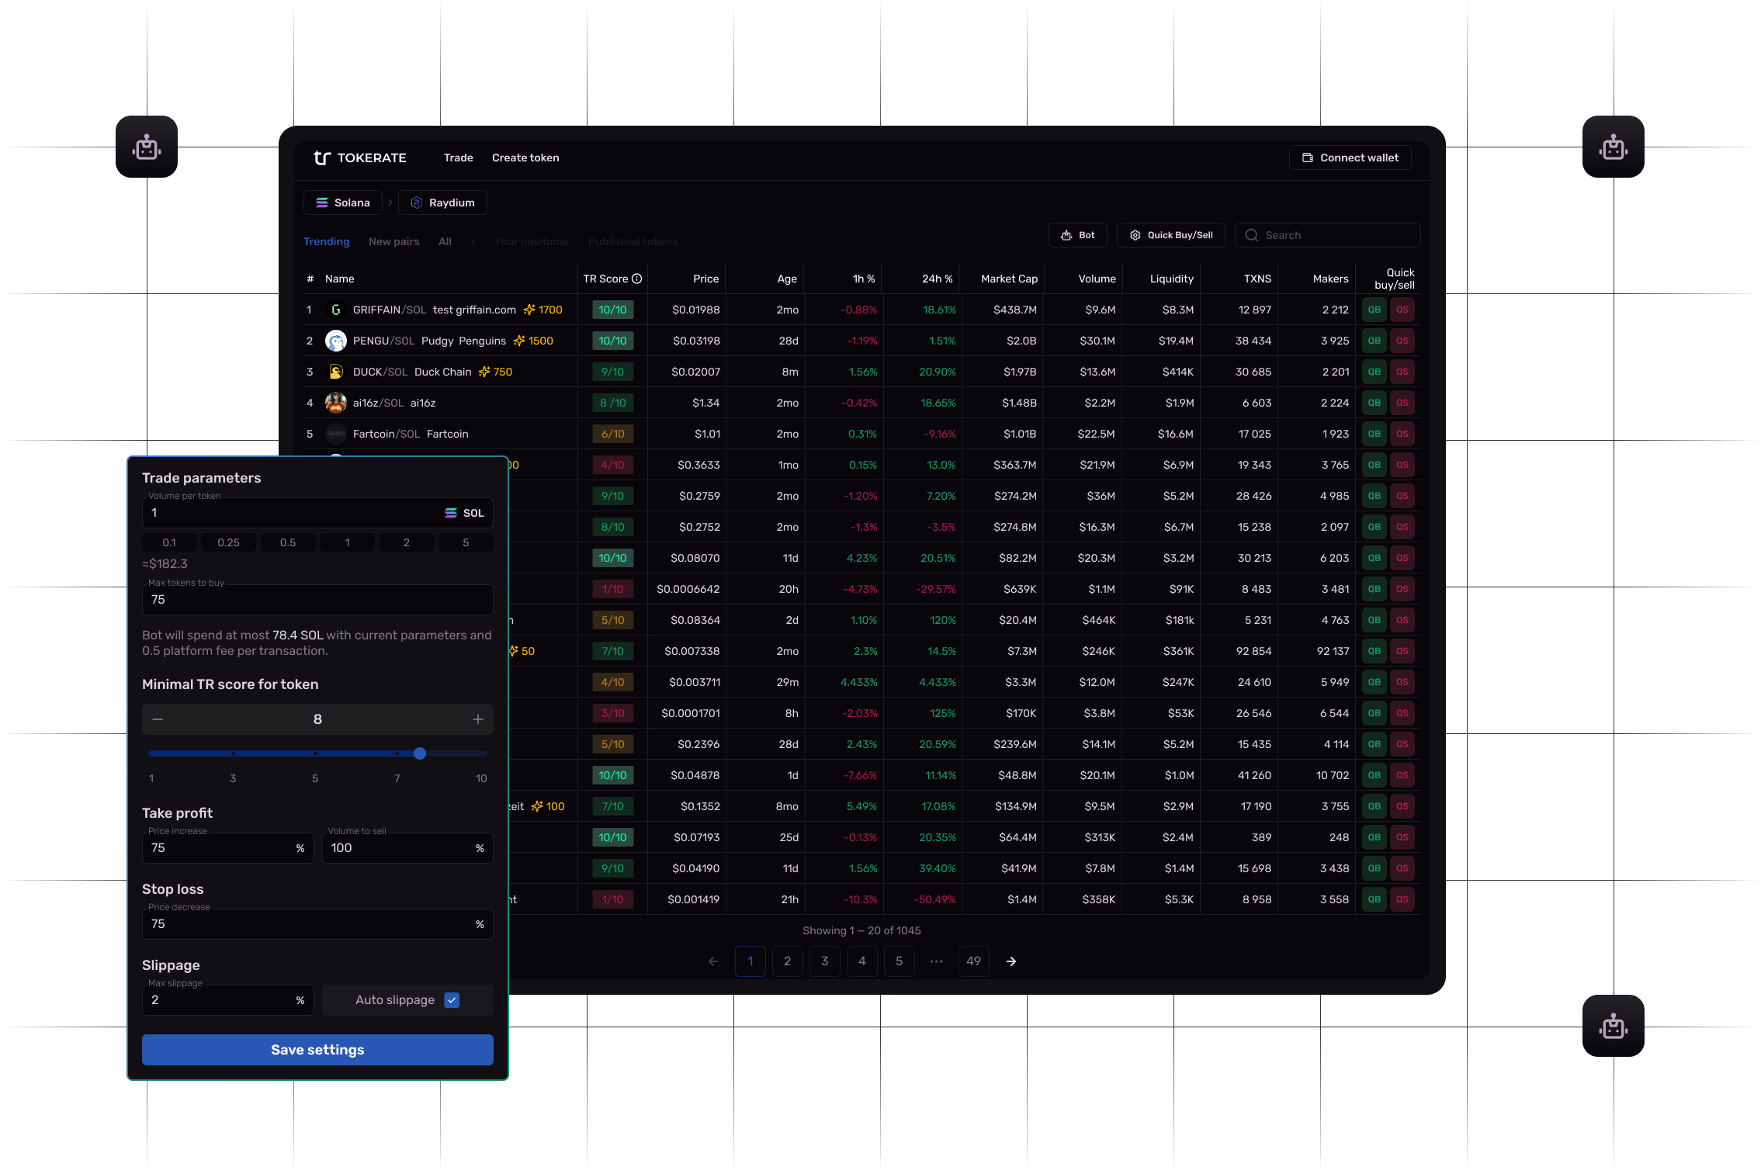Click the Max tokens to buy field
The height and width of the screenshot is (1174, 1761).
(317, 600)
